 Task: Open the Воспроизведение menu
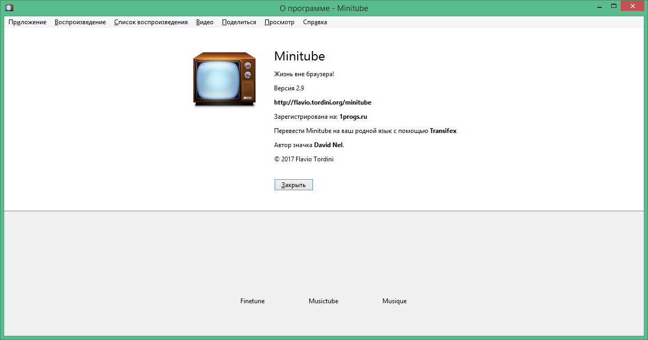click(x=80, y=22)
